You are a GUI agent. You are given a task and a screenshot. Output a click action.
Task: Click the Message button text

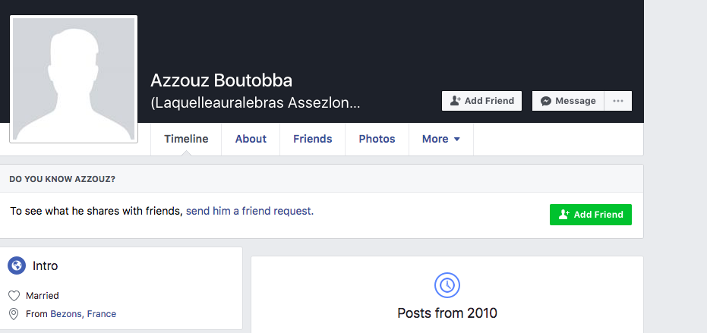[576, 101]
